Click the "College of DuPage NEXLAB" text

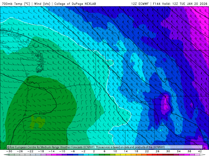(x=75, y=4)
